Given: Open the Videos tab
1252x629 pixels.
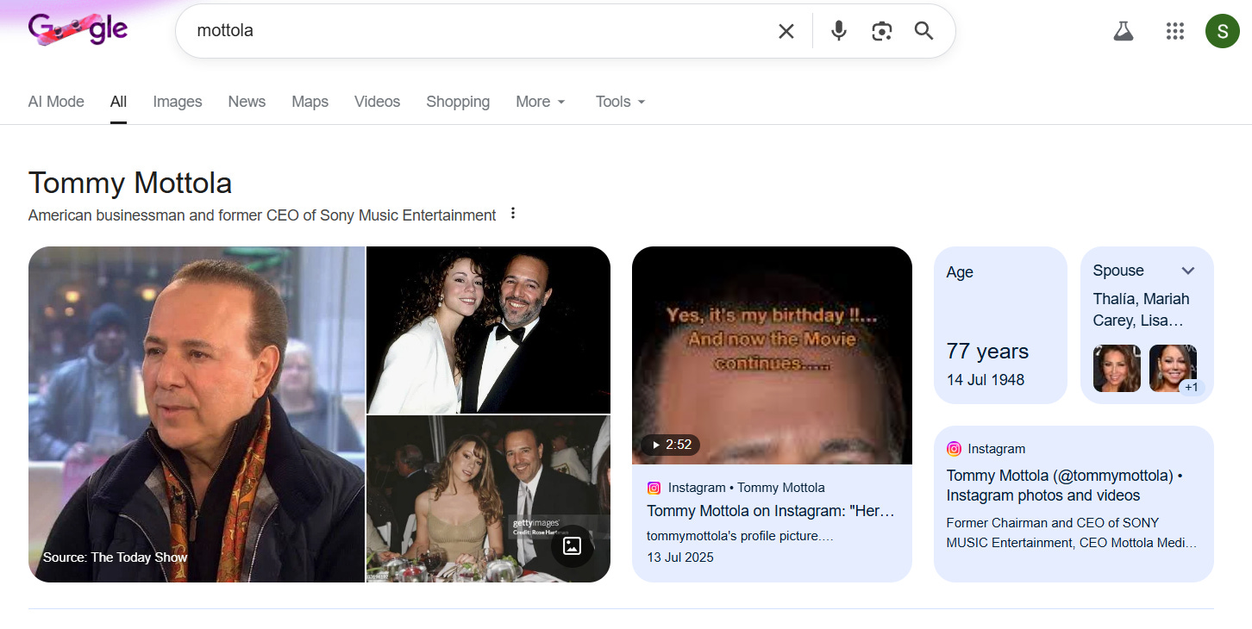Looking at the screenshot, I should 377,102.
